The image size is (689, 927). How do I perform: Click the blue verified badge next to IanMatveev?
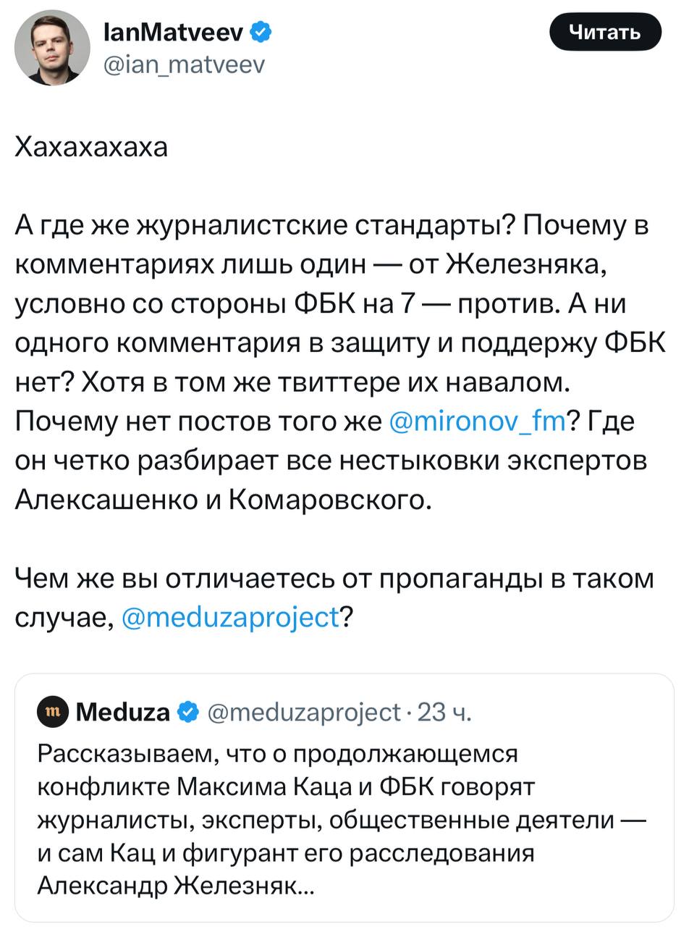(261, 31)
